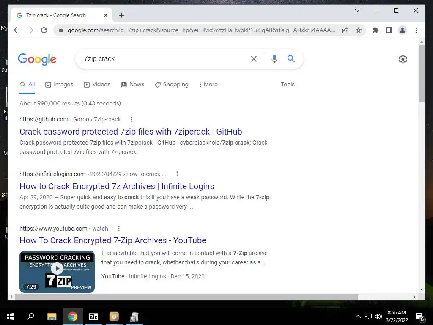Screen dimensions: 433x325
Task: Open 7-Zip File Manager in taskbar
Action: coord(93,317)
